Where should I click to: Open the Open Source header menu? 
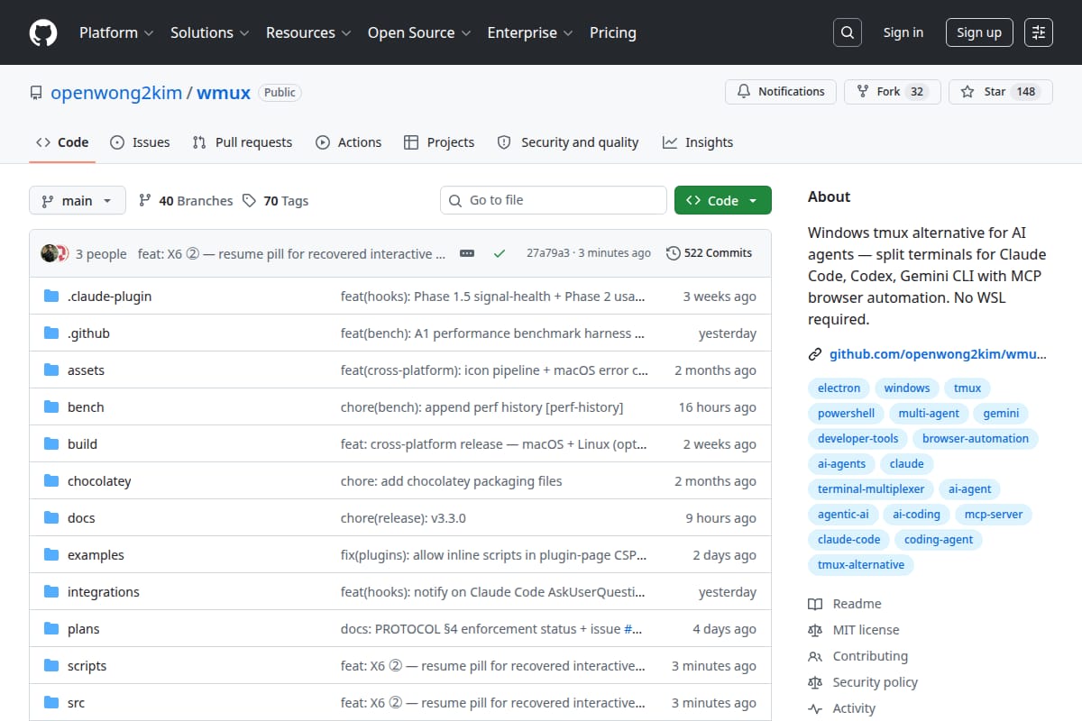point(419,32)
